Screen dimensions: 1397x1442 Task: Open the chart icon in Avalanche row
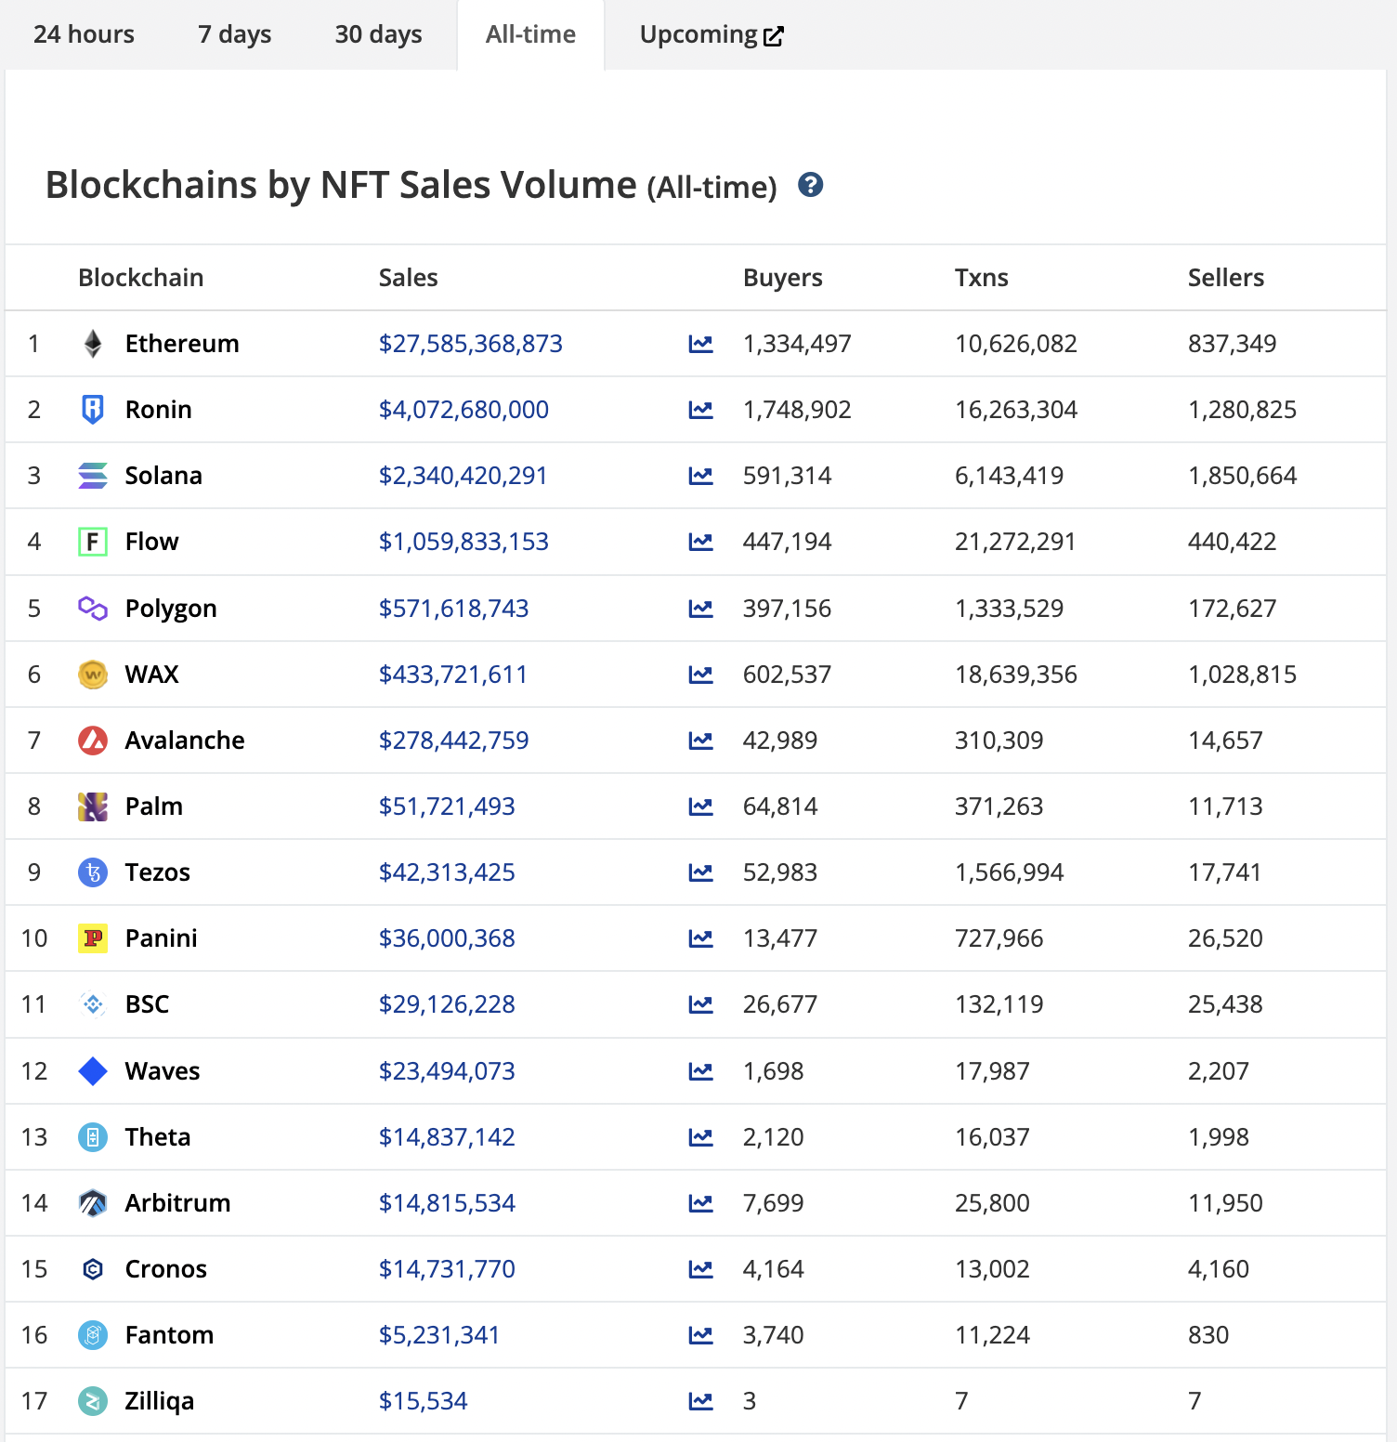(x=700, y=741)
